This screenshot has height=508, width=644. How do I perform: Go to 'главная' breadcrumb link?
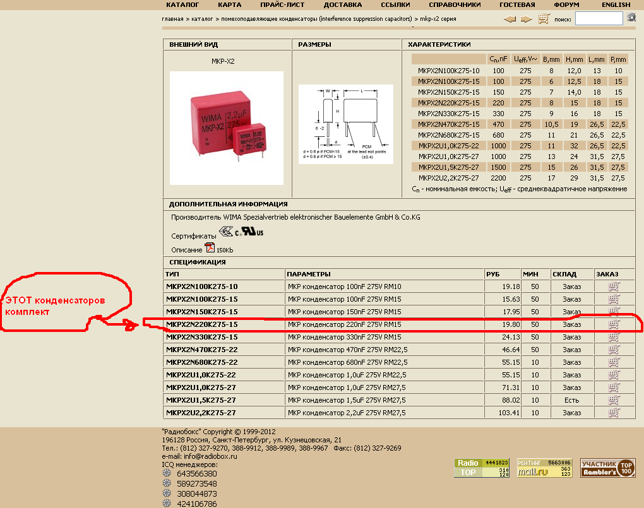coord(172,19)
